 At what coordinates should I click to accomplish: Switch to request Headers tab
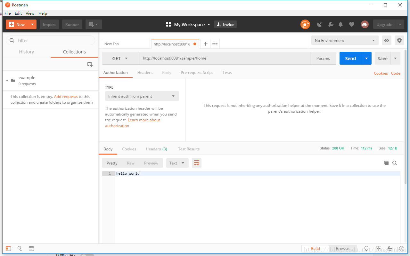point(145,72)
